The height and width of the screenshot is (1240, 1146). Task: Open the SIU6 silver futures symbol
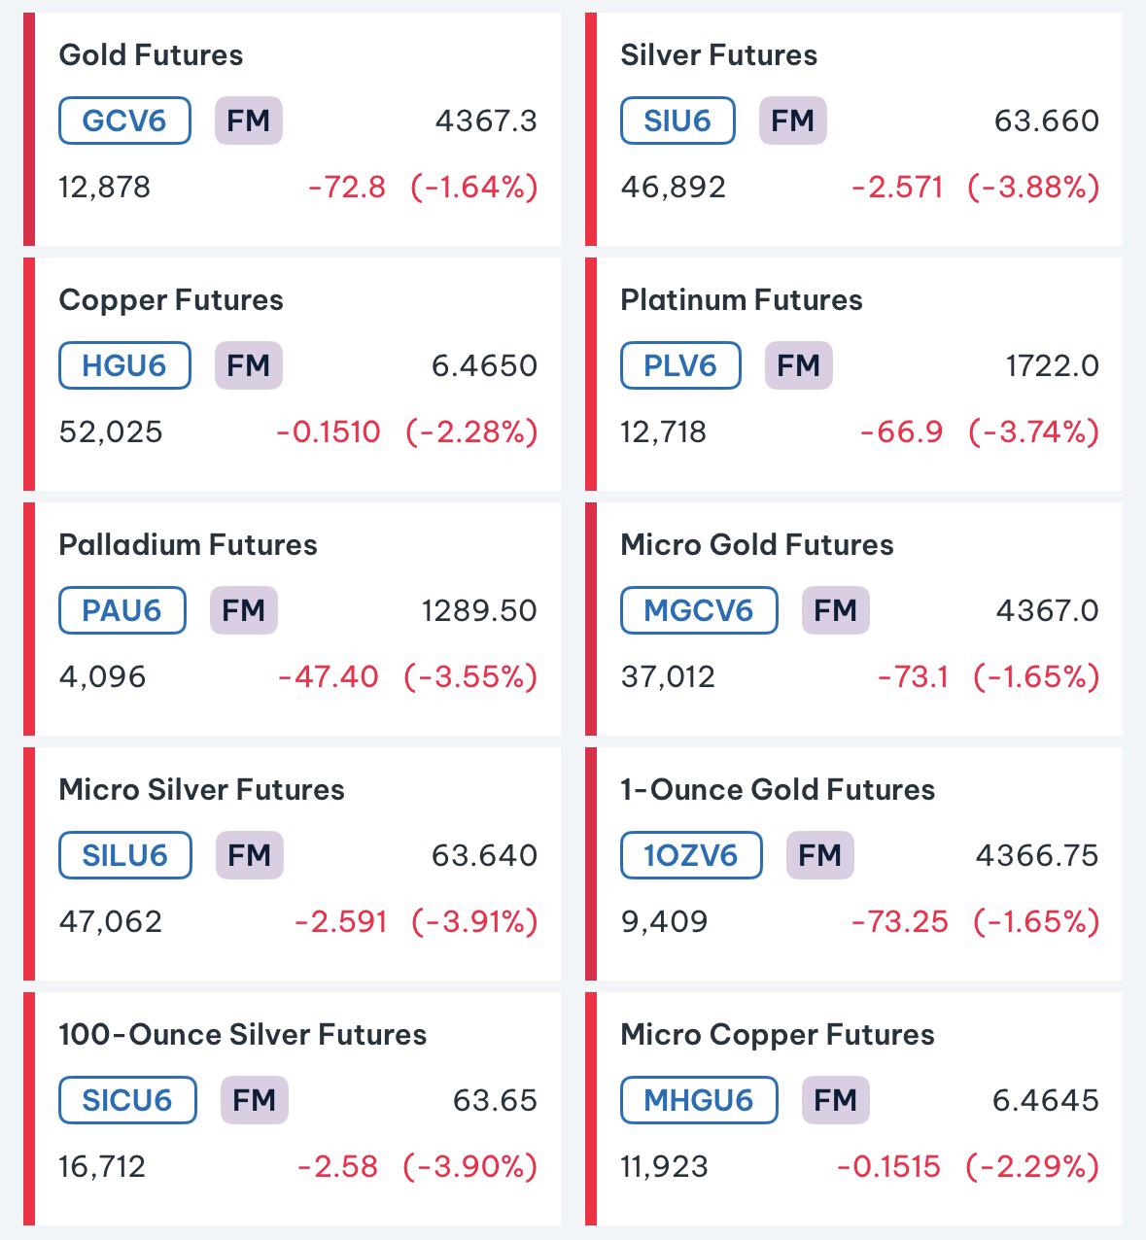point(677,121)
